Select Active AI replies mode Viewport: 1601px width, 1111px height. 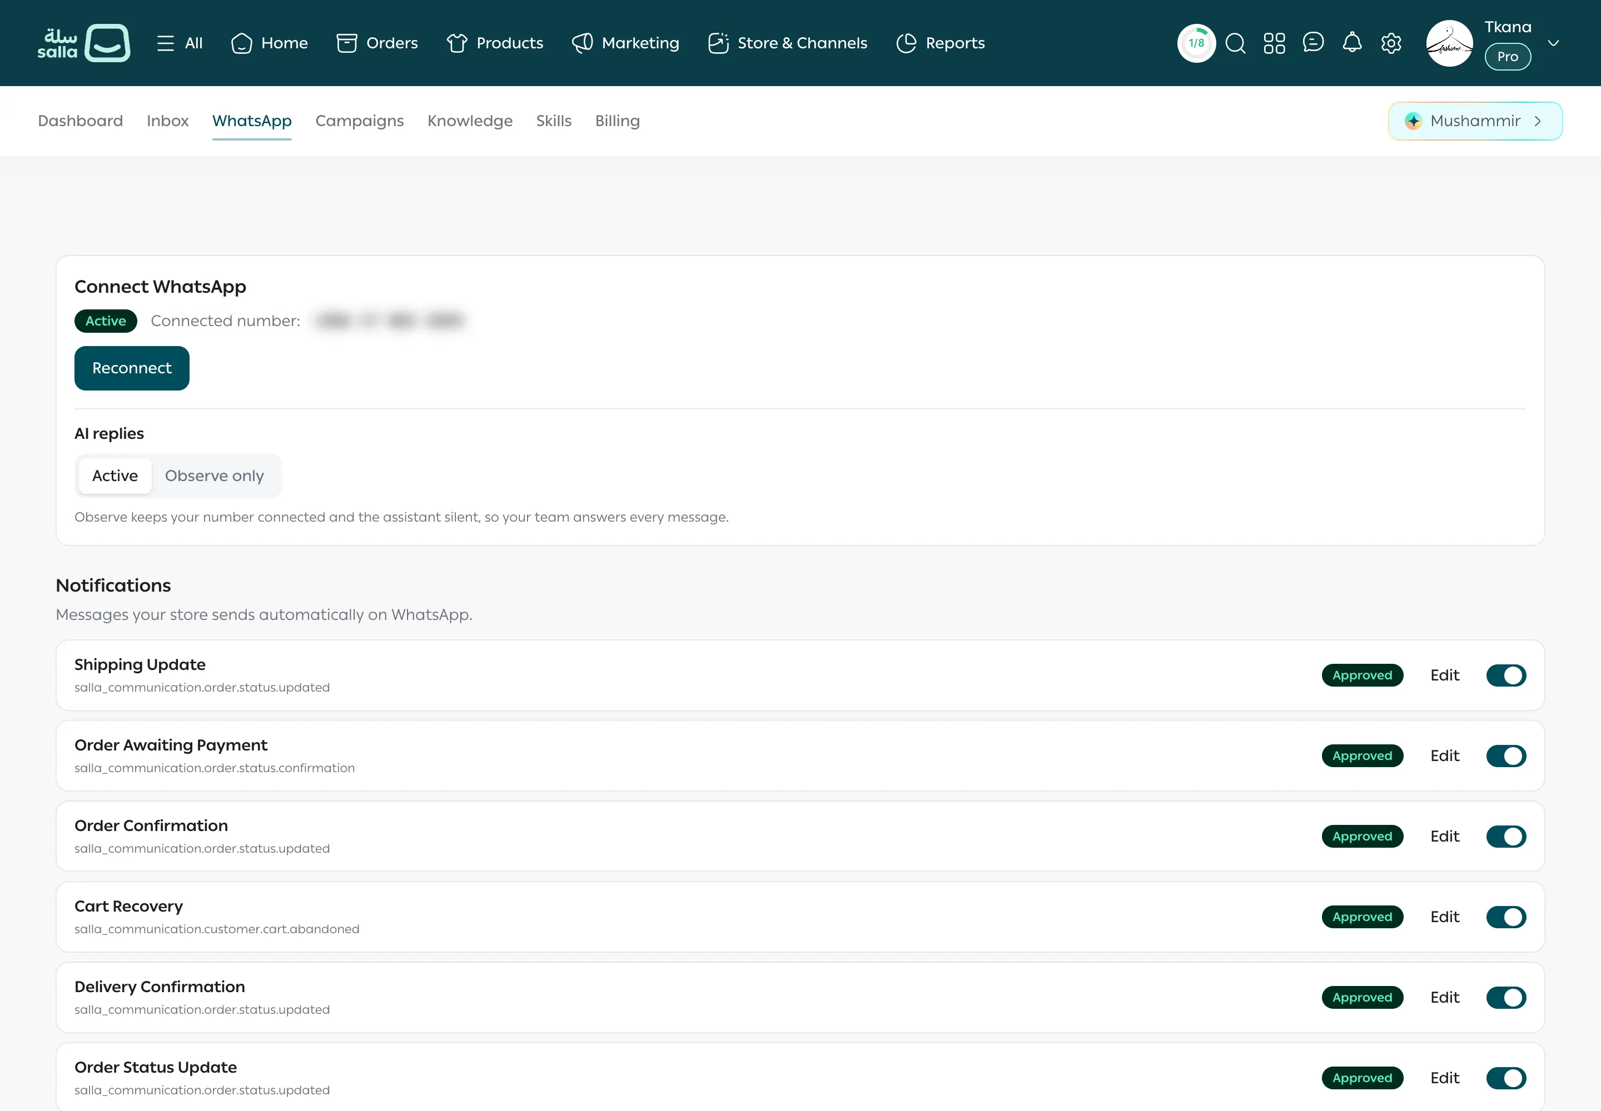coord(115,476)
